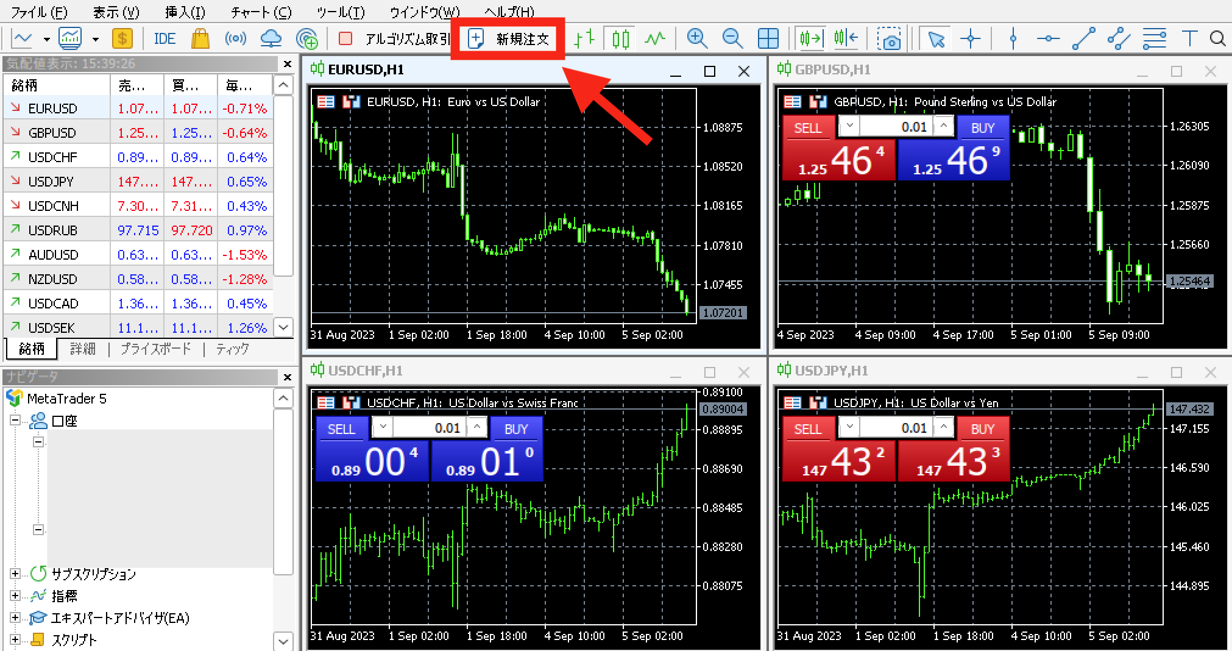1232x651 pixels.
Task: Open the Signals broadcast icon
Action: pos(235,39)
